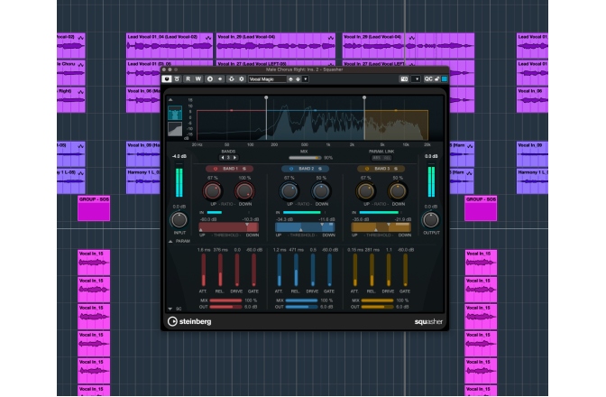Collapse the PARAM section triangle
Image resolution: width=606 pixels, height=397 pixels.
170,241
